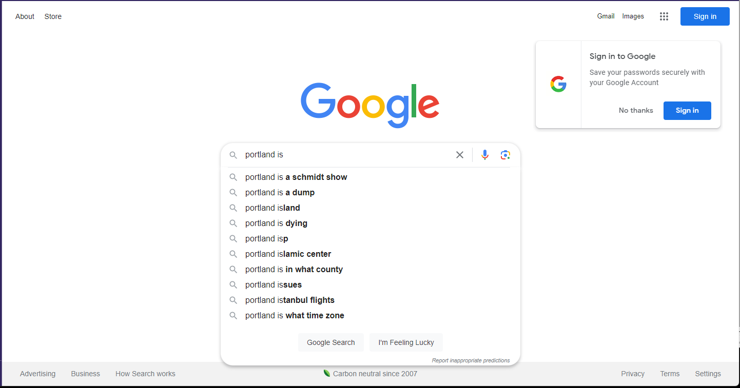Click the Google G logo in sign-in popup
Image resolution: width=740 pixels, height=388 pixels.
(558, 84)
